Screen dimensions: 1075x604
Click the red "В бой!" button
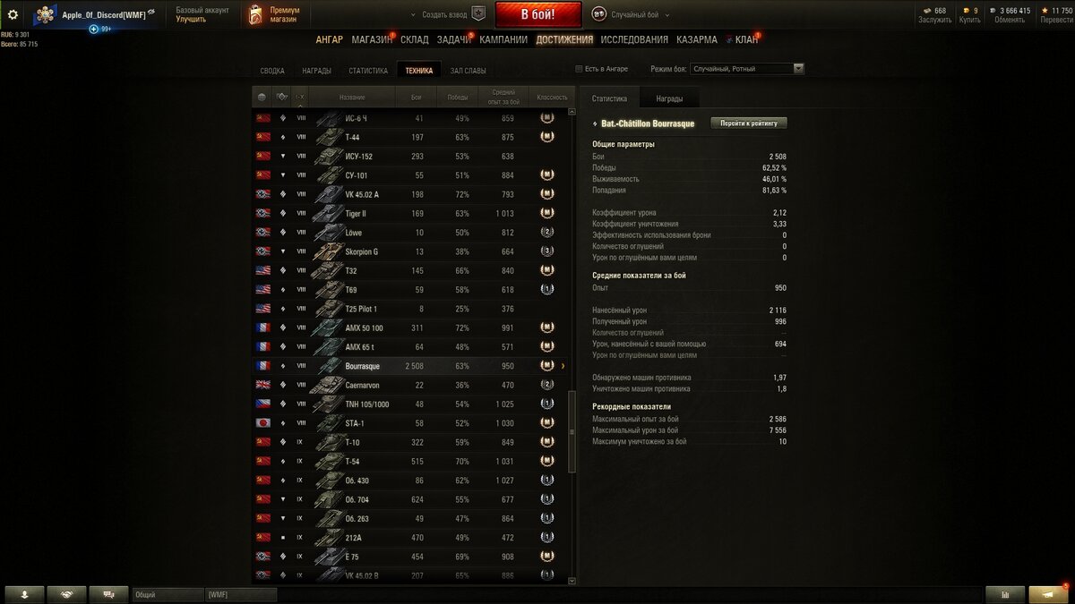[537, 14]
